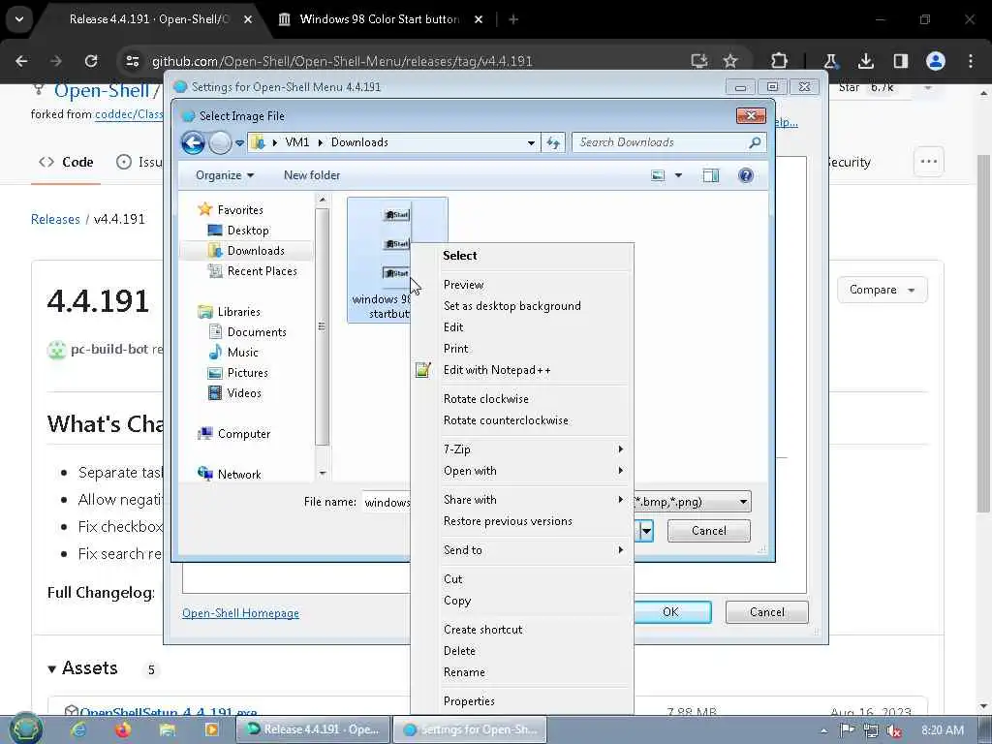
Task: Open the file type filter combo box
Action: pos(692,502)
